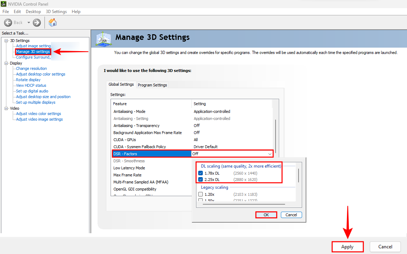Open Change resolution in task tree
This screenshot has height=254, width=407.
pos(31,68)
